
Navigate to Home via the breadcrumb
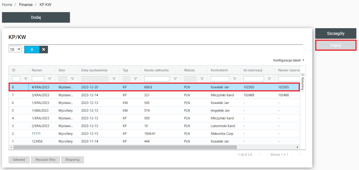[x=7, y=5]
